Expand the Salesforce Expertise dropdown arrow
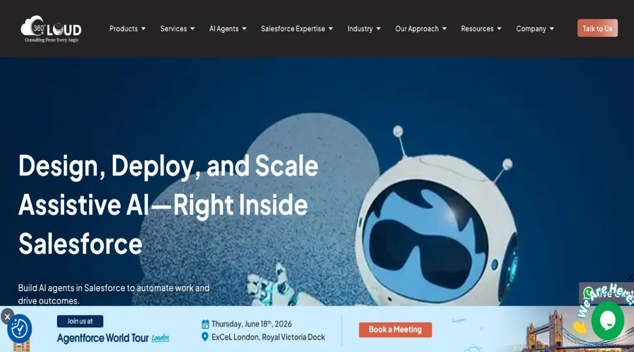Image resolution: width=634 pixels, height=352 pixels. click(331, 29)
